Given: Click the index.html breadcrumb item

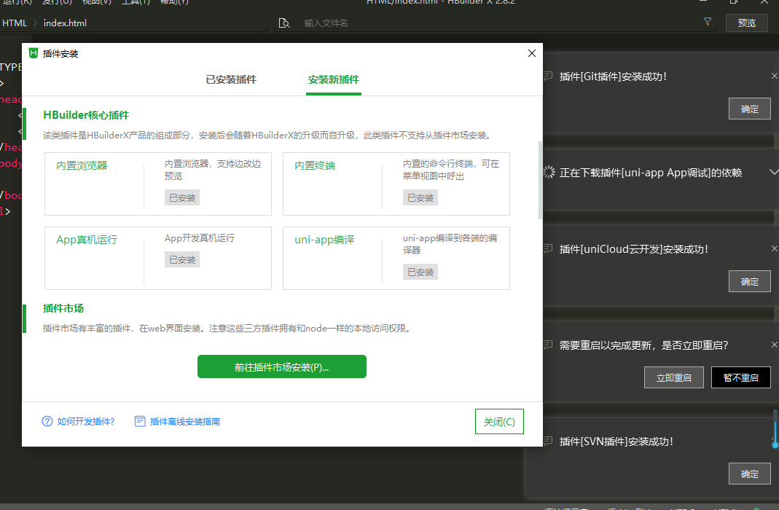Looking at the screenshot, I should pos(65,23).
